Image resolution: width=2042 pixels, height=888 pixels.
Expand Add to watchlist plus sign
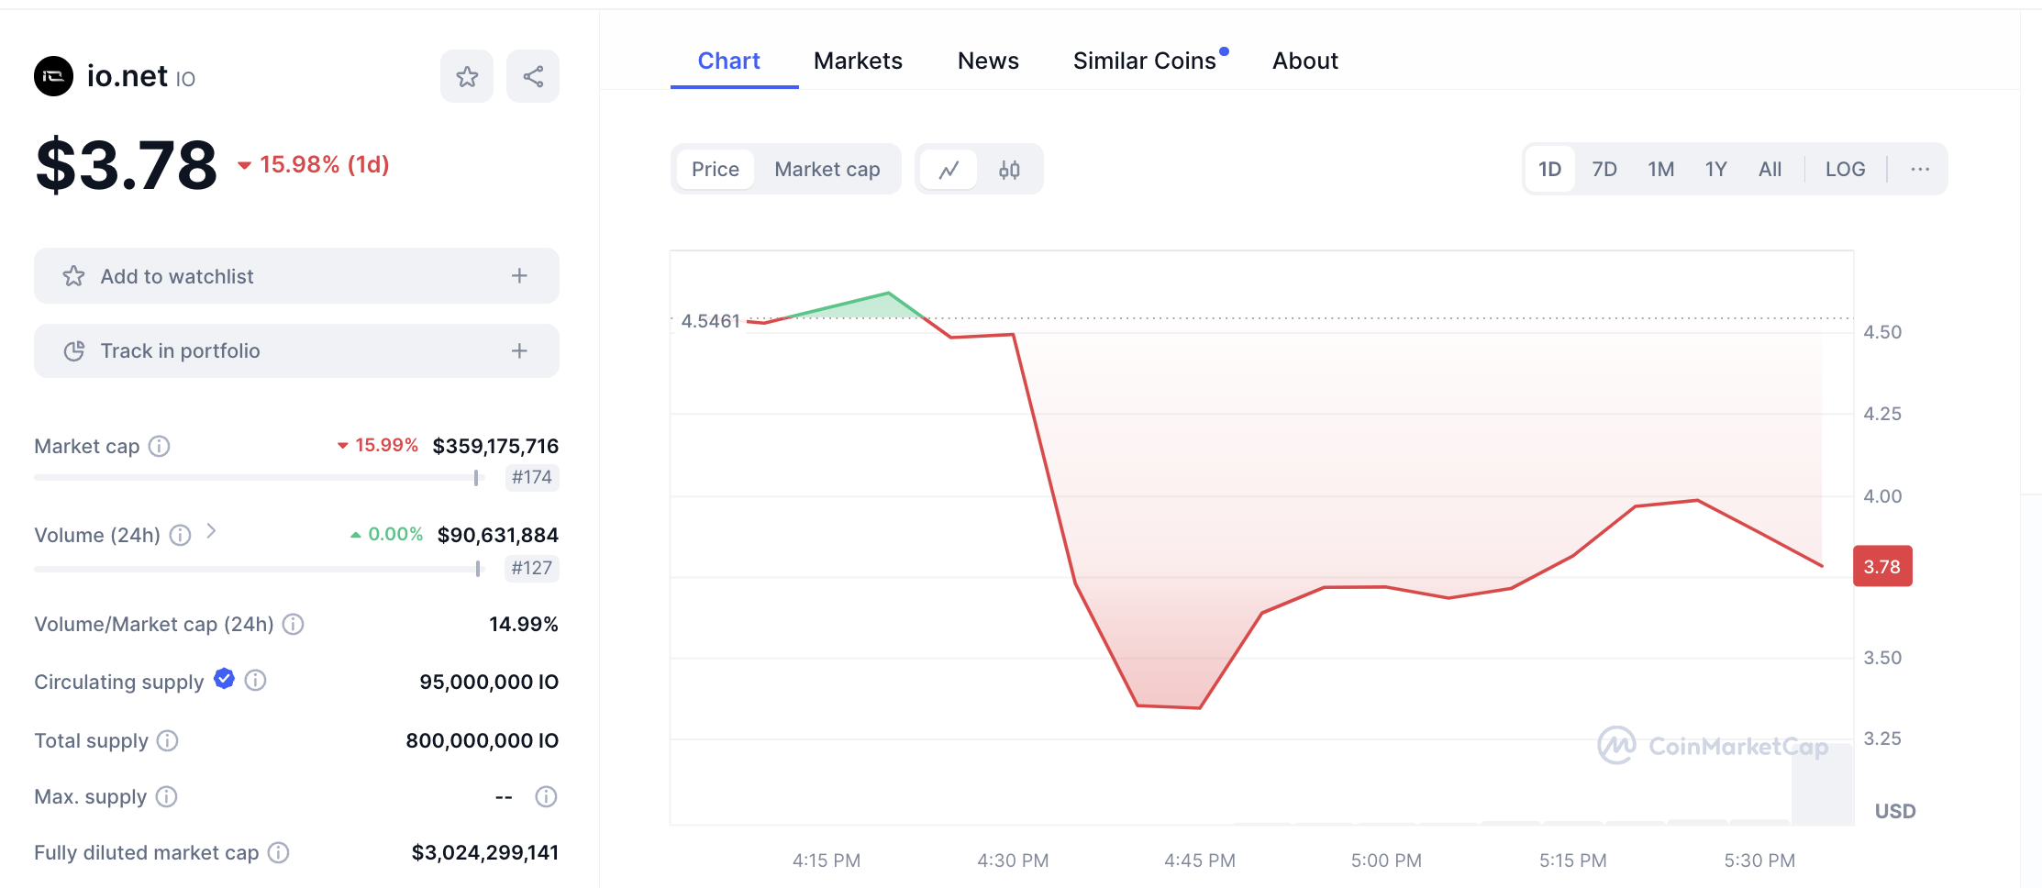pos(519,276)
